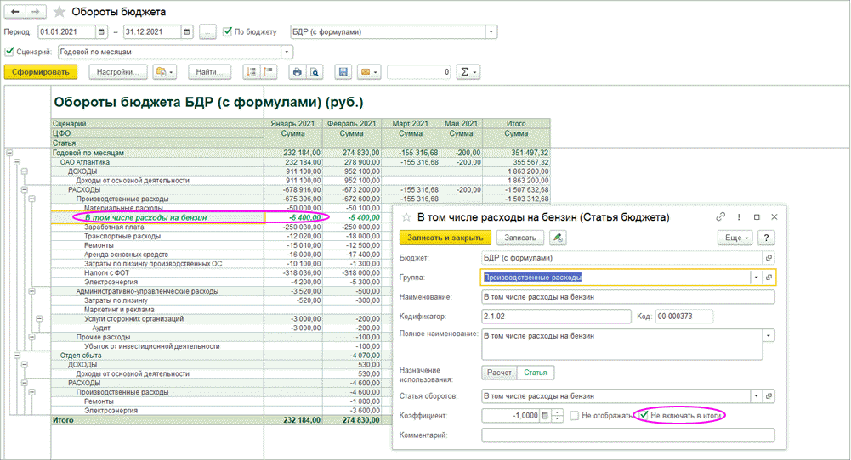Uncheck the По бюджету checkbox
Screen dimensions: 851x460
(228, 32)
